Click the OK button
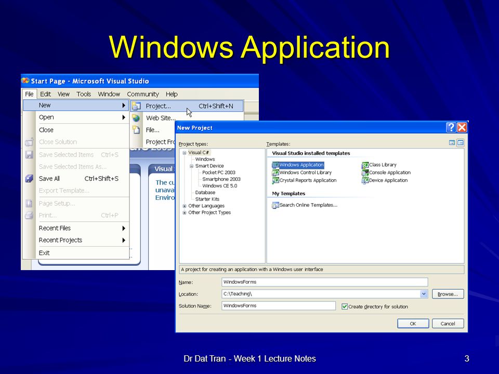The image size is (499, 374). tap(413, 324)
